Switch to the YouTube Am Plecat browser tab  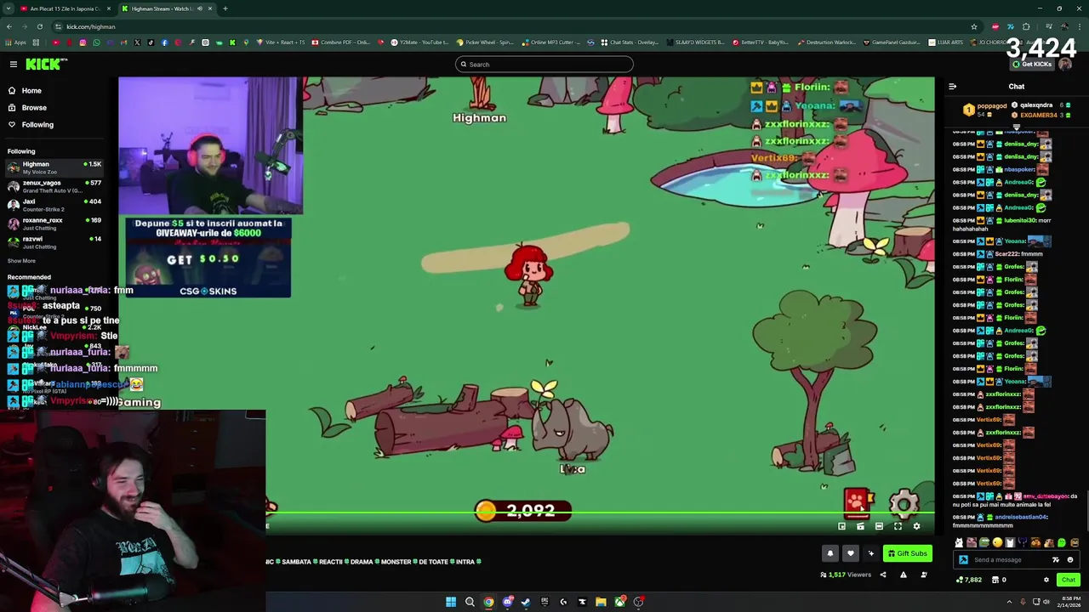click(65, 8)
